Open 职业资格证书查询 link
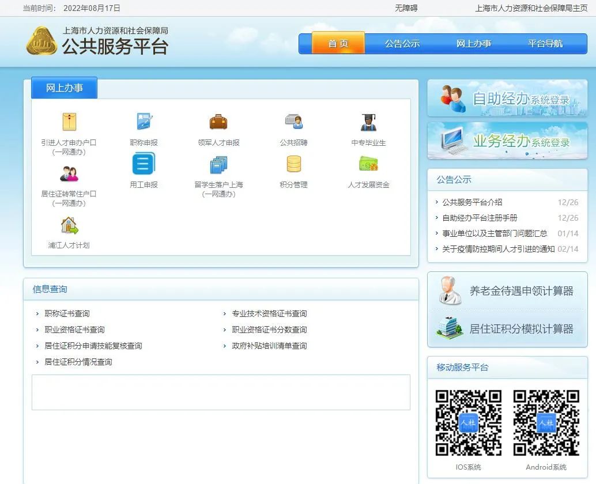Viewport: 596px width, 484px height. [74, 330]
